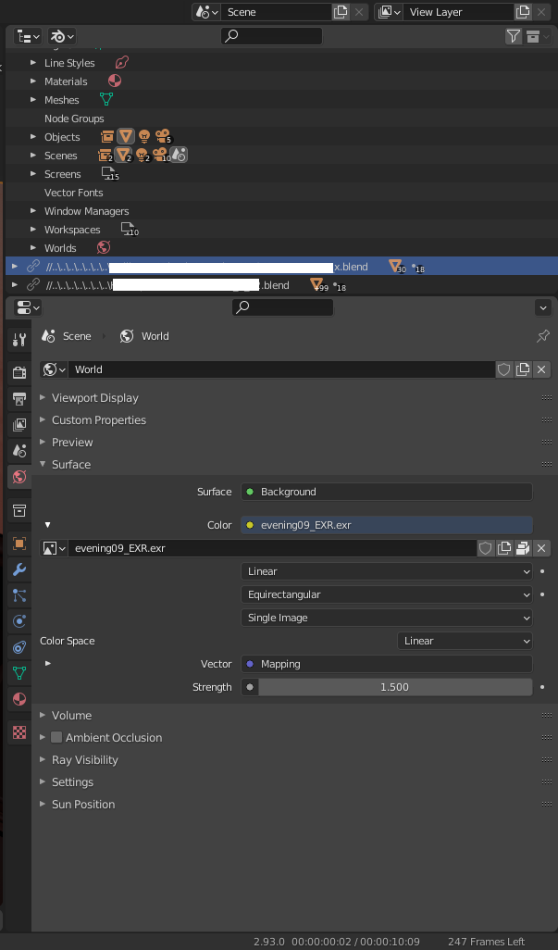
Task: Open the Material properties tab
Action: pos(19,699)
